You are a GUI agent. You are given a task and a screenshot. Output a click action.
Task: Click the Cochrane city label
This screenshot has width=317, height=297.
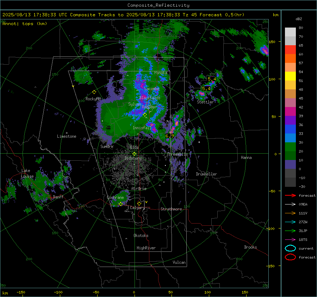pyautogui.click(x=115, y=197)
